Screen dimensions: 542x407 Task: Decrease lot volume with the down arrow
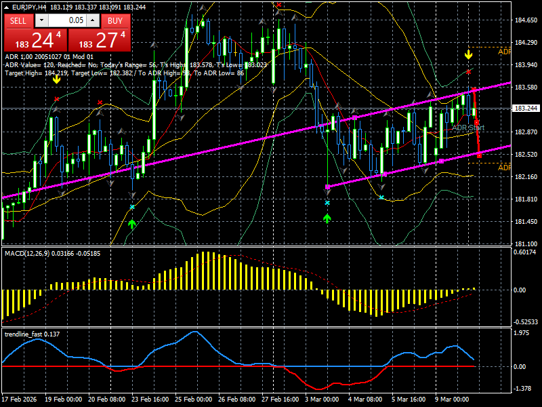(42, 20)
